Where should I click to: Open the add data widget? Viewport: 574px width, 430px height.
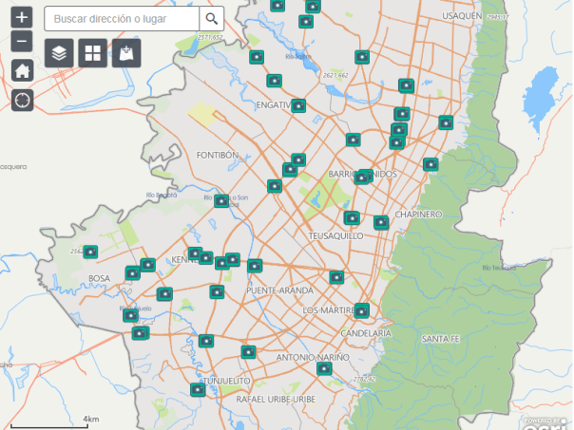coord(125,53)
